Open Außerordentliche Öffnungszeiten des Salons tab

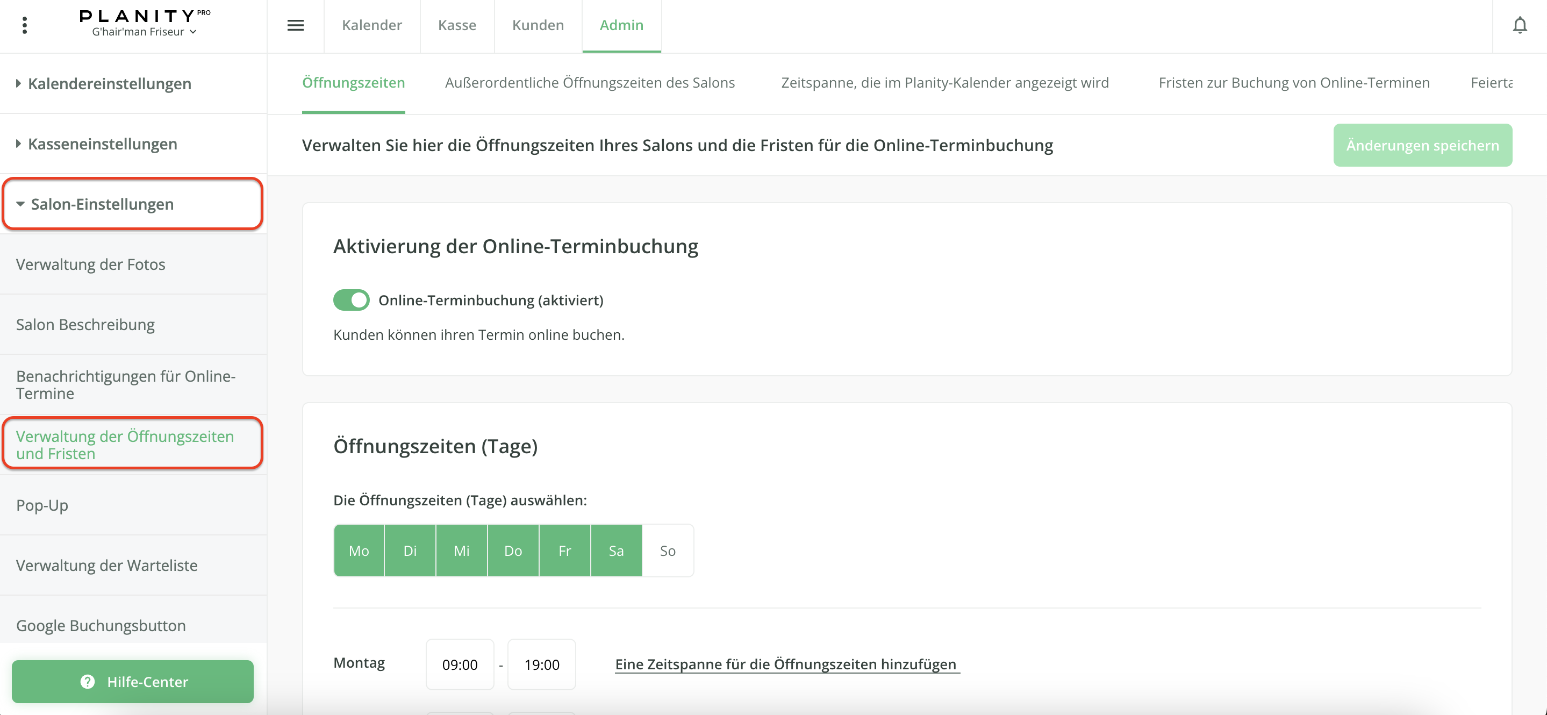(x=590, y=82)
